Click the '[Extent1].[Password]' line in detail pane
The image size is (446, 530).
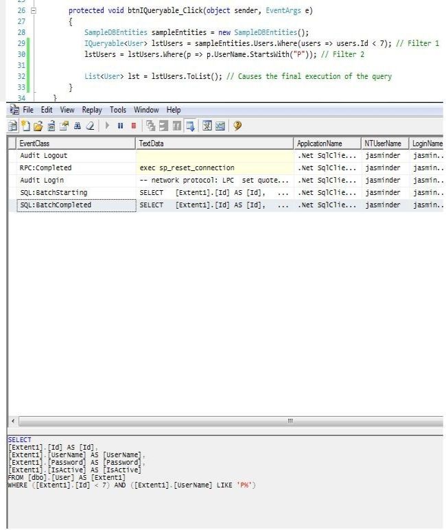click(76, 463)
